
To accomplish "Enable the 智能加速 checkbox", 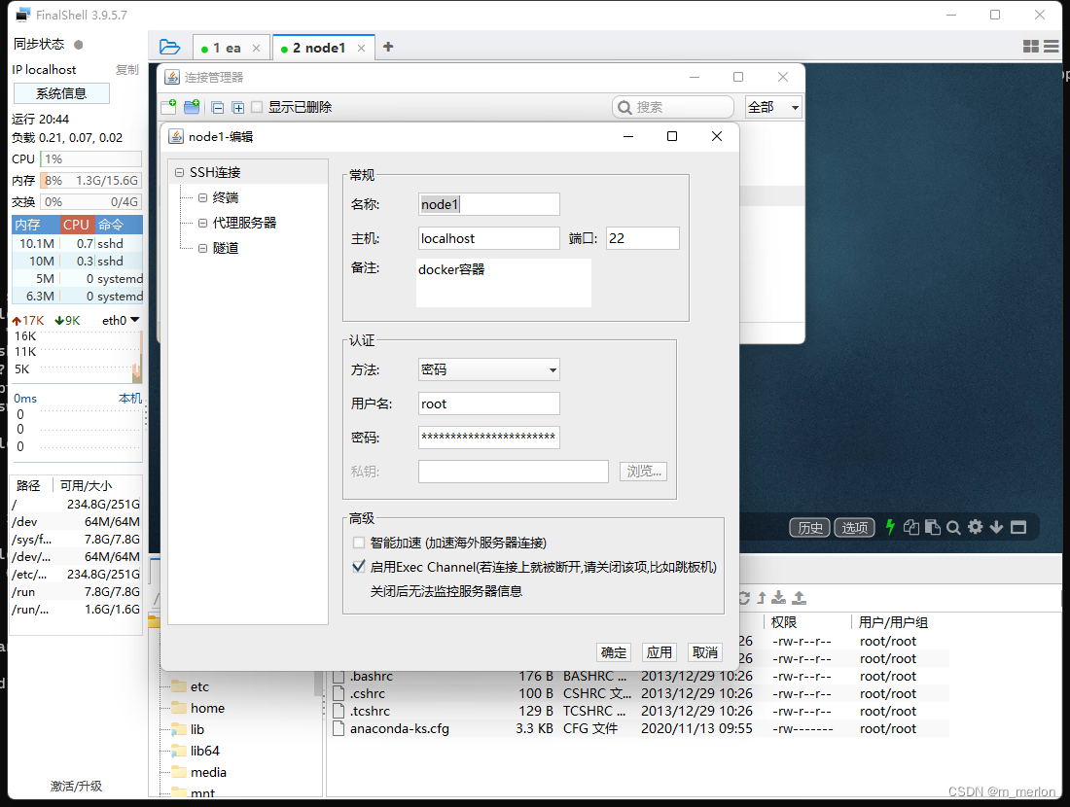I will 358,543.
